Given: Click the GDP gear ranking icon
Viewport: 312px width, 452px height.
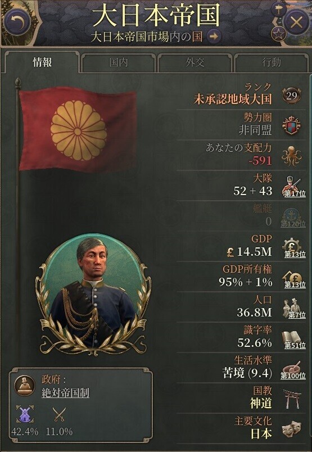Looking at the screenshot, I should click(x=293, y=247).
